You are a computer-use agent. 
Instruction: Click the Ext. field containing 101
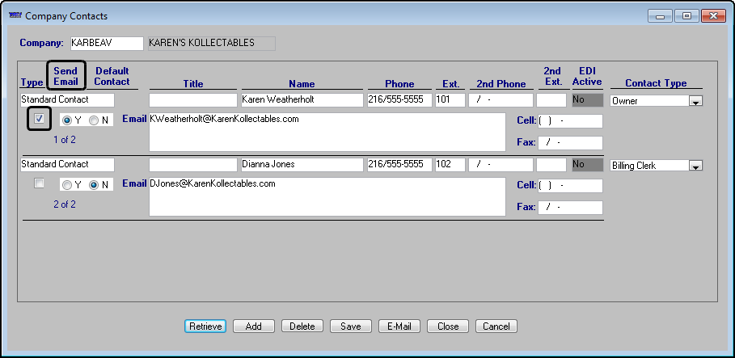point(450,100)
